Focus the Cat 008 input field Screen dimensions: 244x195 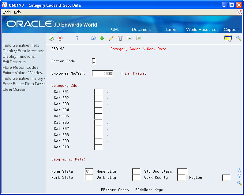tap(98, 135)
